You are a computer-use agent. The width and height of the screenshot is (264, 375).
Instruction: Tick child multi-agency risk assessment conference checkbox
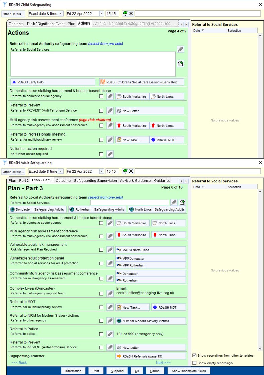pos(101,125)
